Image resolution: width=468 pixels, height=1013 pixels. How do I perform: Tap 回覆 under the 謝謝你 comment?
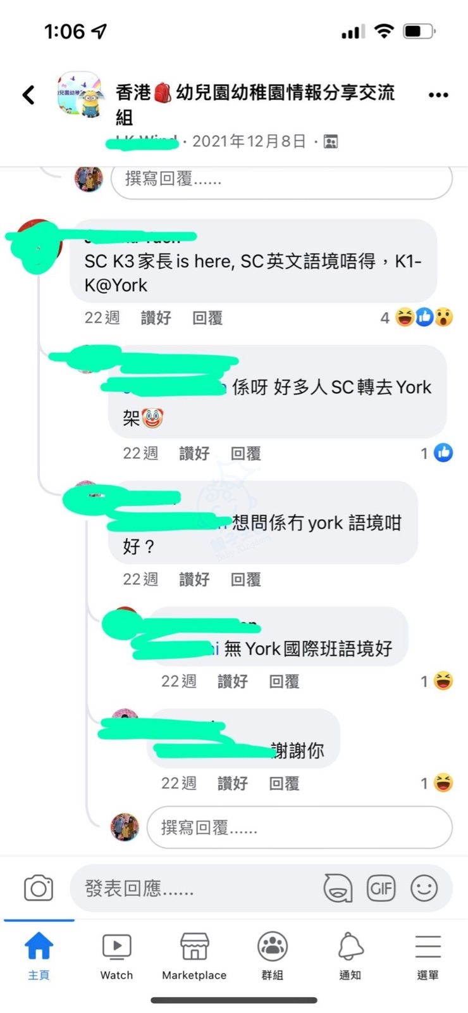(284, 783)
